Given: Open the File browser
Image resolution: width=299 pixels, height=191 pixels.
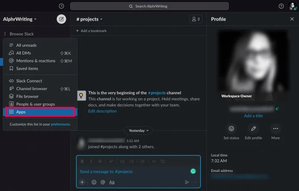Looking at the screenshot, I should [x=40, y=97].
